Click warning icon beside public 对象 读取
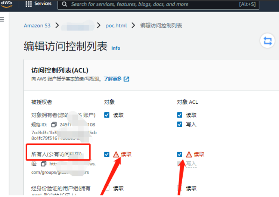This screenshot has height=197, width=279. (x=116, y=154)
